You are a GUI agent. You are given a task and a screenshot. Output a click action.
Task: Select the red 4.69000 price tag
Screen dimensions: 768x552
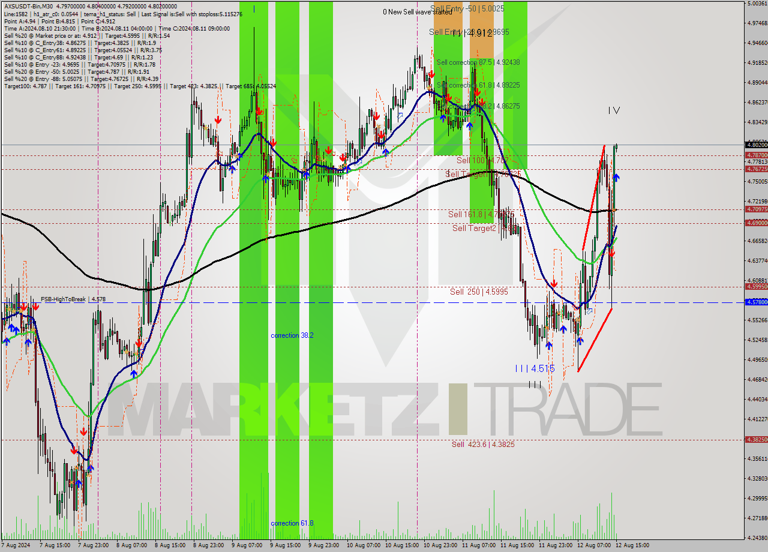756,223
